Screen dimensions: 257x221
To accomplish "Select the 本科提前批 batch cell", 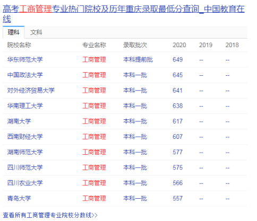I will [138, 59].
